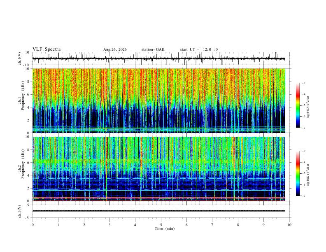
Task: Click the time axis tick label "3"
Action: coord(109,225)
